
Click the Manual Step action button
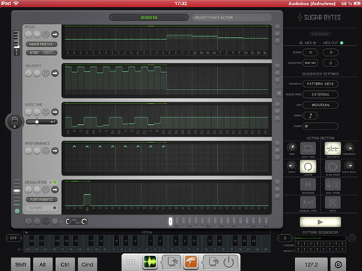pyautogui.click(x=308, y=202)
